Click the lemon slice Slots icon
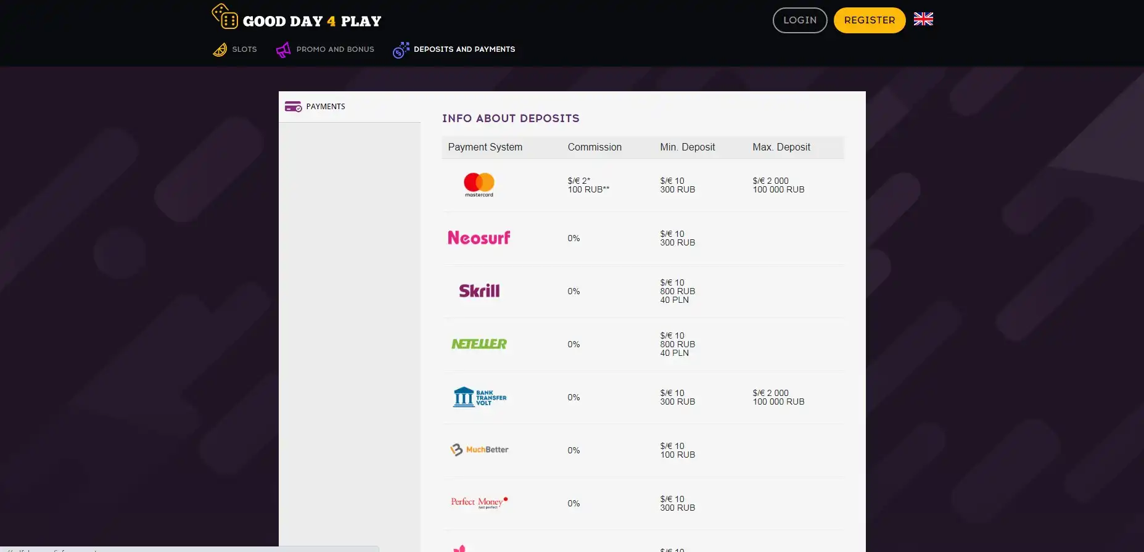The image size is (1144, 552). pyautogui.click(x=220, y=49)
